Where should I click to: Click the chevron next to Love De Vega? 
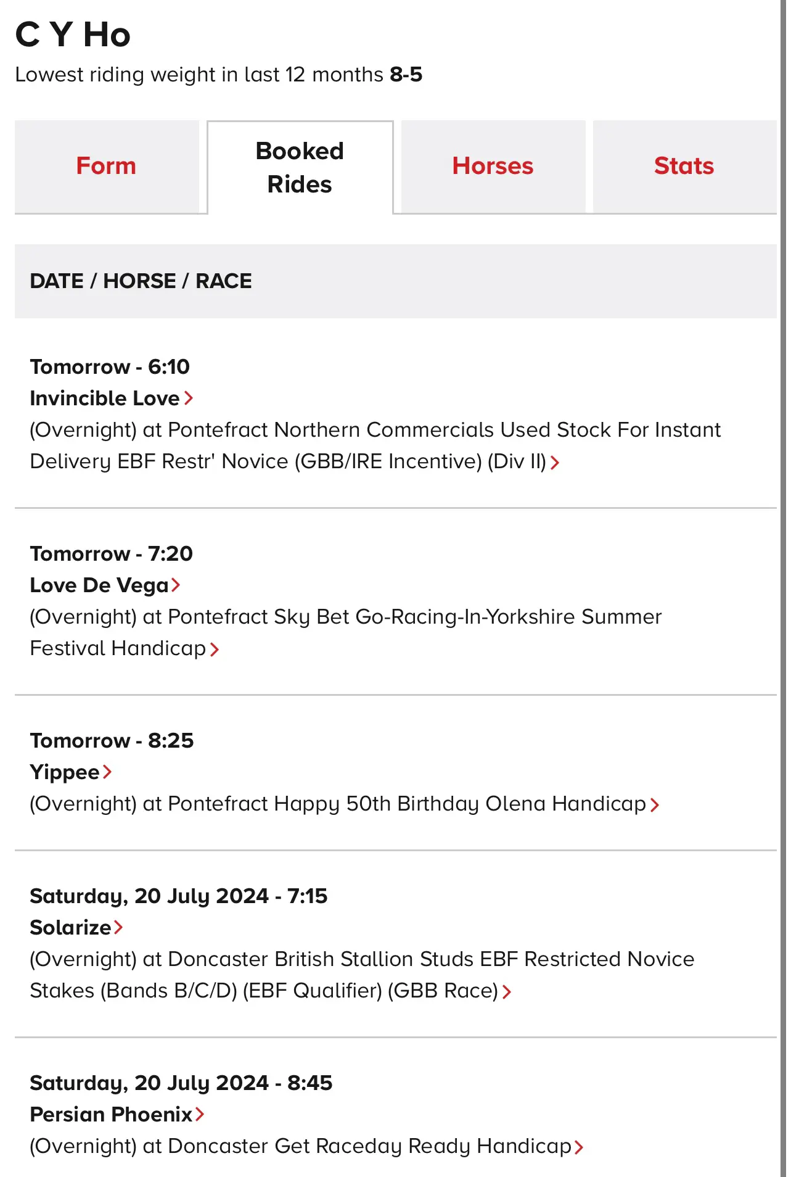click(x=176, y=585)
